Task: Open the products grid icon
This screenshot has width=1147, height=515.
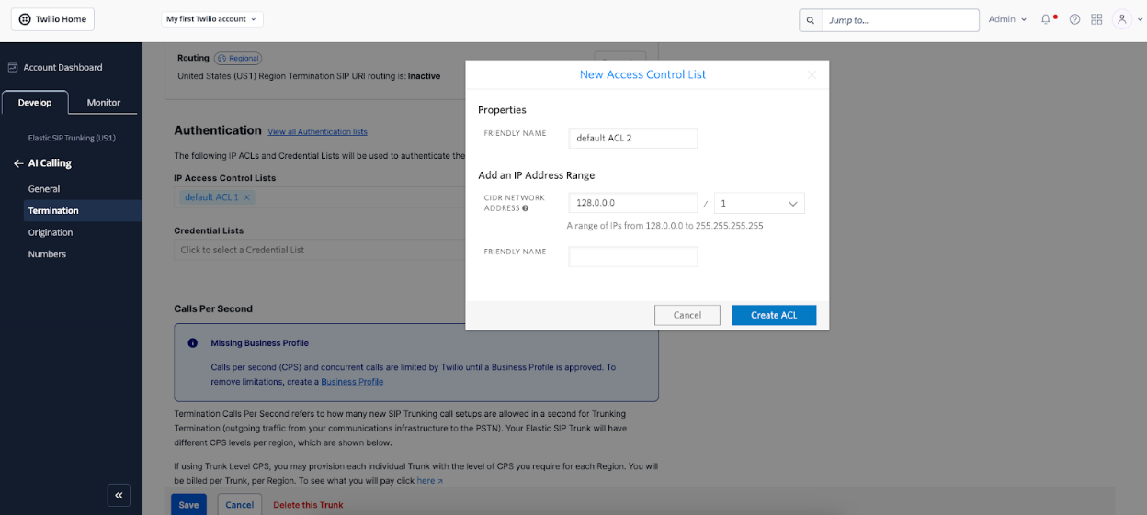Action: (x=1096, y=19)
